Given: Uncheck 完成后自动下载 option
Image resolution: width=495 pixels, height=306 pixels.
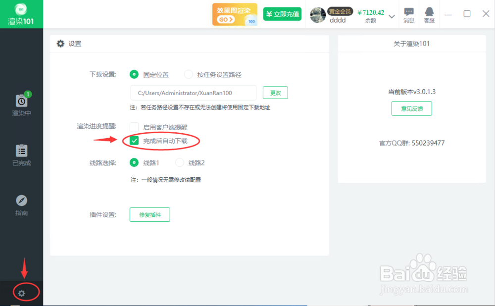Looking at the screenshot, I should (133, 140).
